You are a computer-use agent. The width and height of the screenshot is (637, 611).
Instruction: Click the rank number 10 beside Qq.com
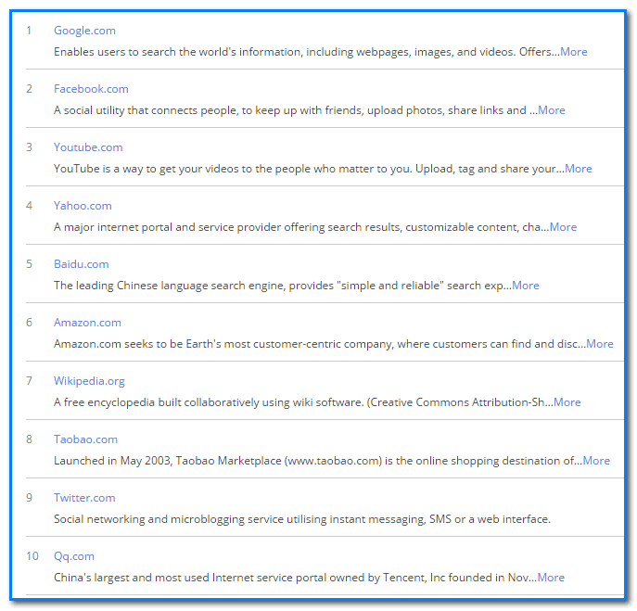tap(32, 556)
